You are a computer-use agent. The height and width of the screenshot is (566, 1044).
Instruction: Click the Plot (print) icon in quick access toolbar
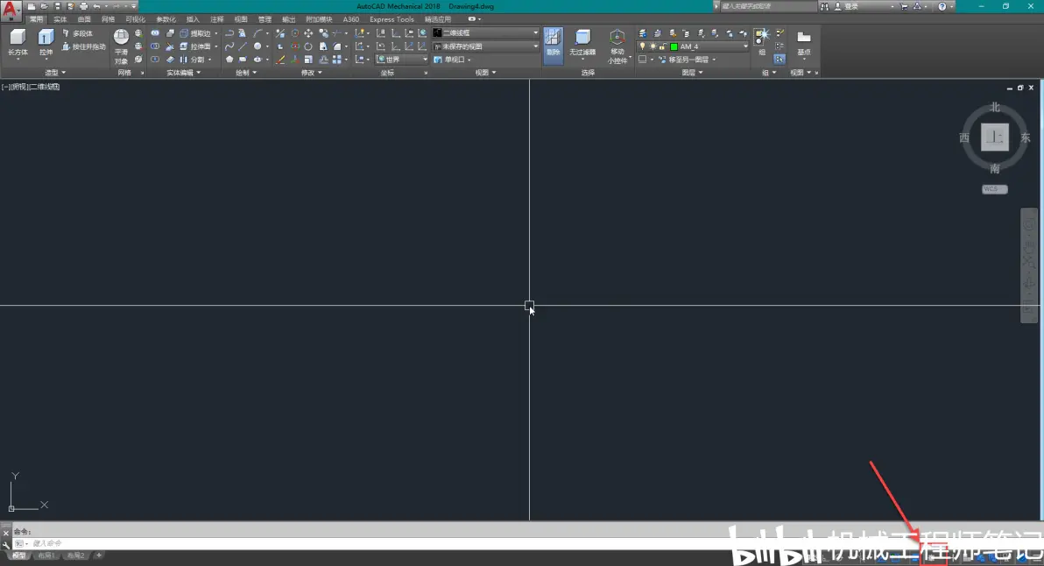pyautogui.click(x=84, y=7)
